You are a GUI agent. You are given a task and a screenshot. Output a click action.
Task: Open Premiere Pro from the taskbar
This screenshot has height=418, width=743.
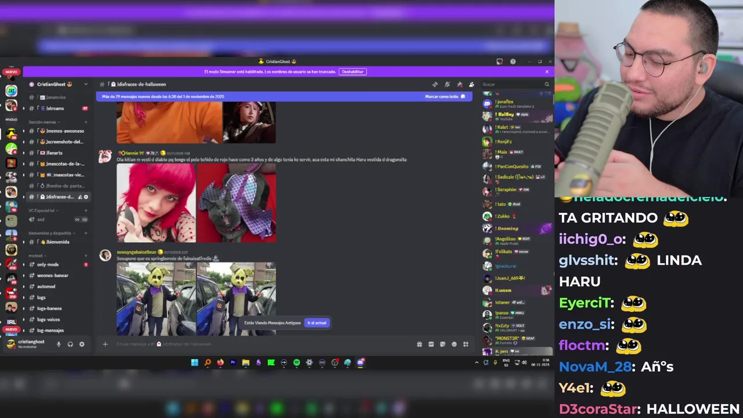click(233, 363)
